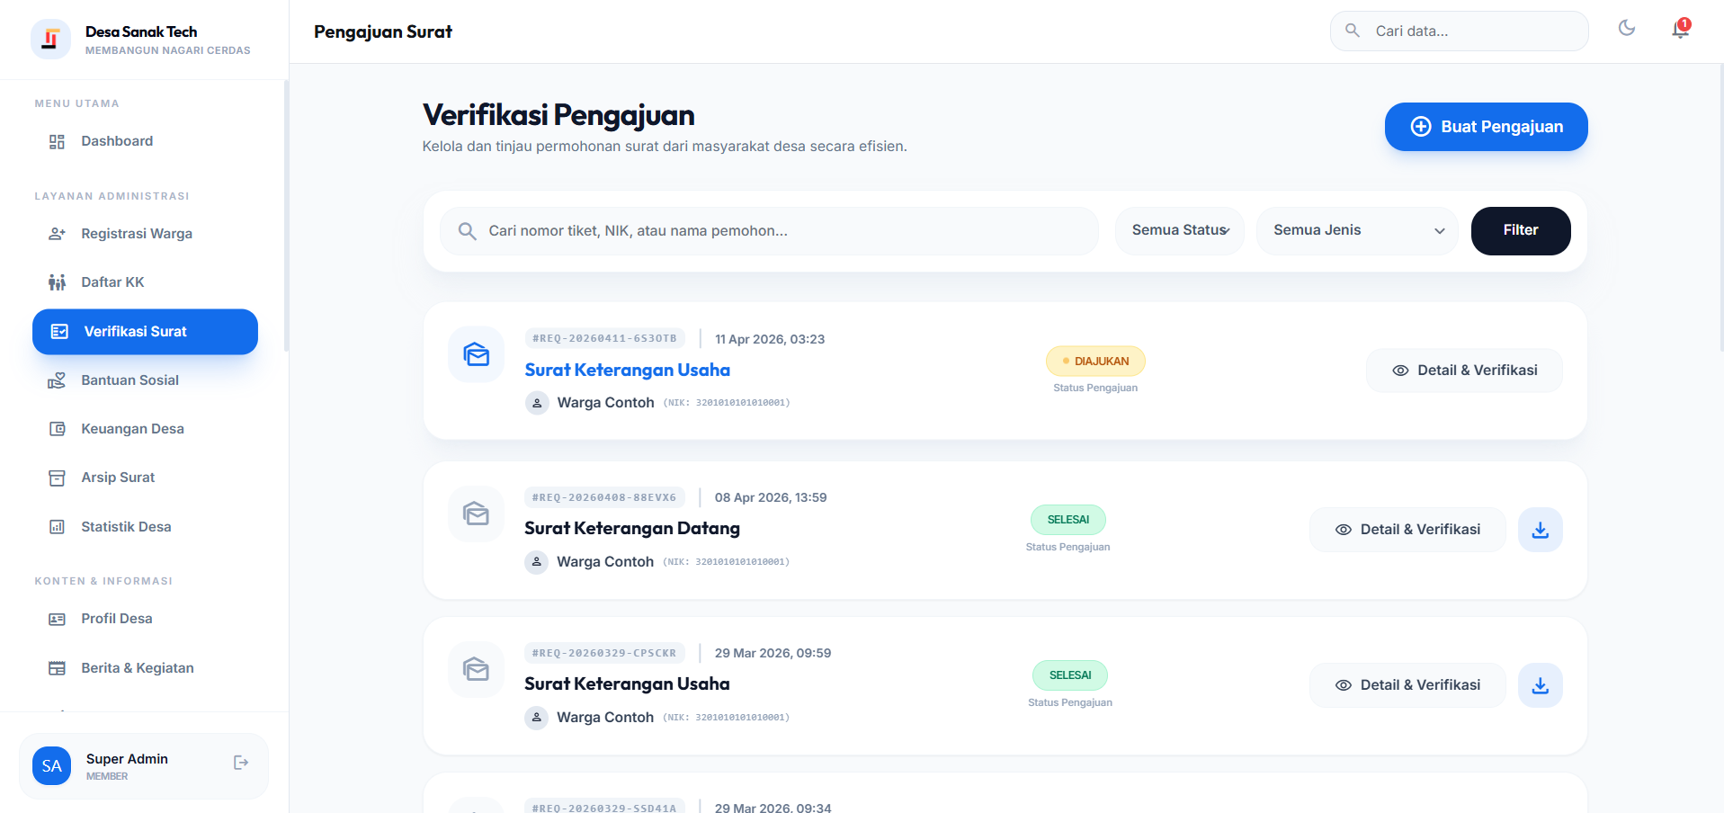
Task: Download the 29 Mar Surat Keterangan Usaha
Action: tap(1540, 685)
